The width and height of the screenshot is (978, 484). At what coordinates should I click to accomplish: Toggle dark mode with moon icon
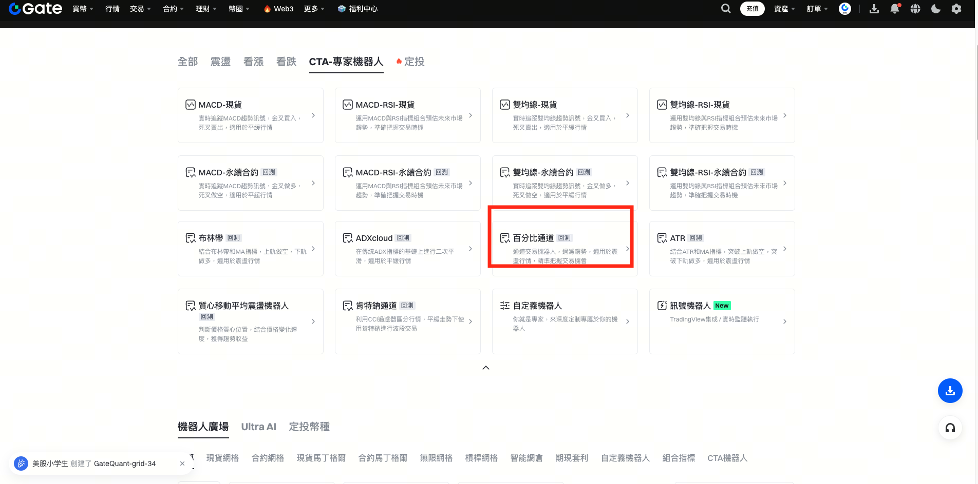[x=935, y=9]
